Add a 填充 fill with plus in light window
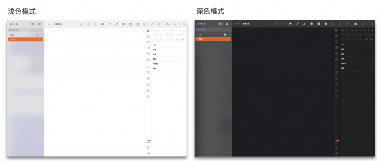 tap(184, 49)
